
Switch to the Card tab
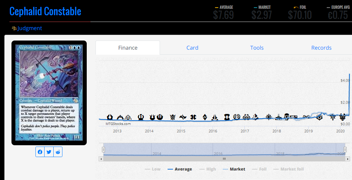(x=192, y=48)
